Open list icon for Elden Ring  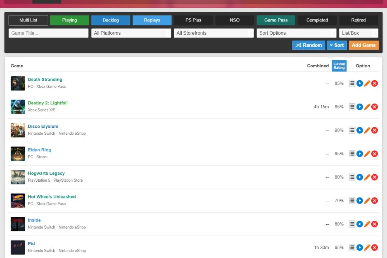tap(352, 154)
